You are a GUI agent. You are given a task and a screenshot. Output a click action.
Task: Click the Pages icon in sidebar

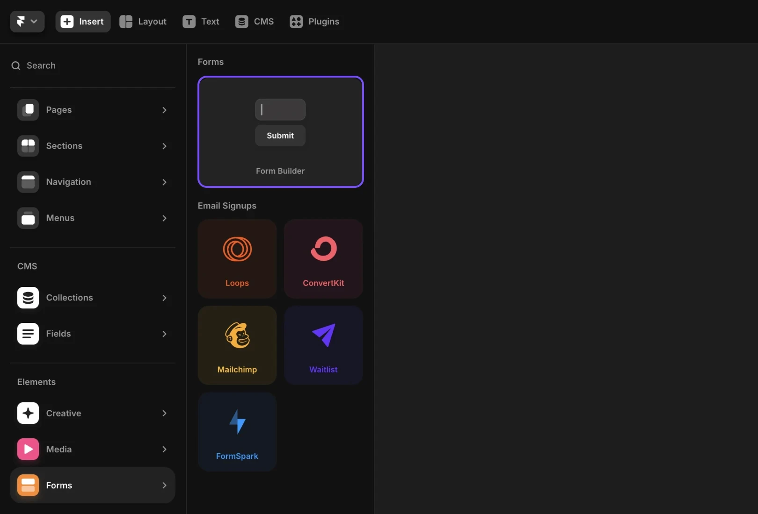(x=28, y=110)
